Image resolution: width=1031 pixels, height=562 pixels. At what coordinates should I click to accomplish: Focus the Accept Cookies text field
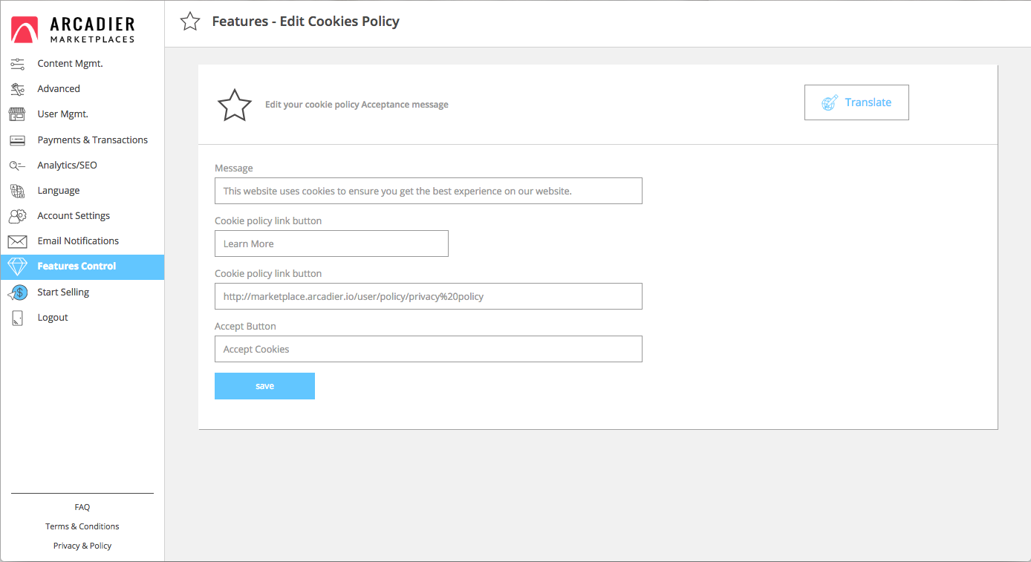pos(429,349)
